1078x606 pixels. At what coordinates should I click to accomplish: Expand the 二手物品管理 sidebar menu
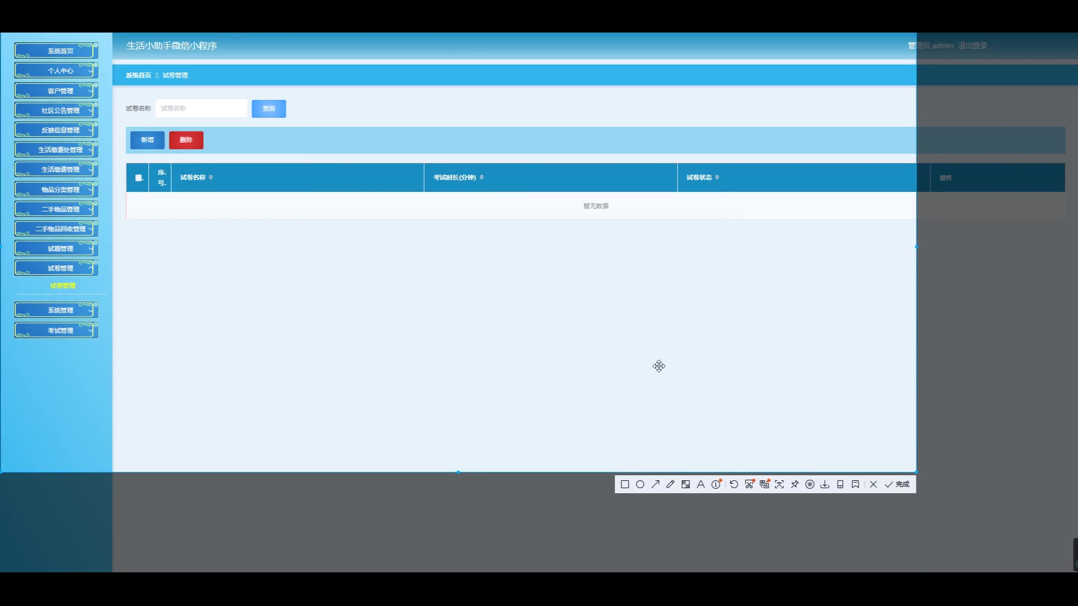pyautogui.click(x=56, y=209)
